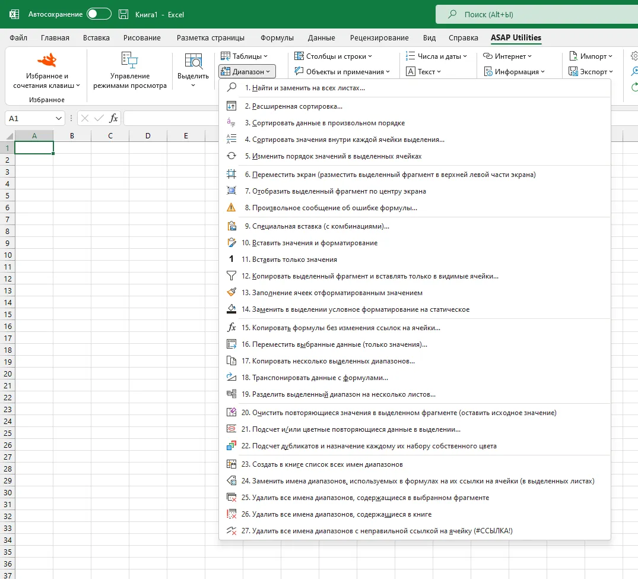Choose 23. Создать список всех имен диапазонов
The width and height of the screenshot is (638, 579).
tap(415, 464)
